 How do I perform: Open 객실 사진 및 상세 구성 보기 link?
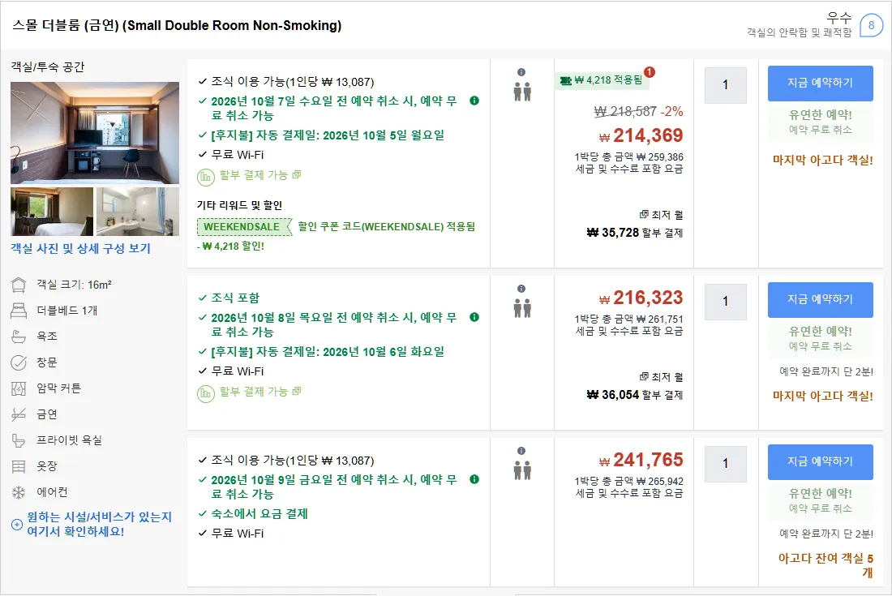(x=81, y=248)
